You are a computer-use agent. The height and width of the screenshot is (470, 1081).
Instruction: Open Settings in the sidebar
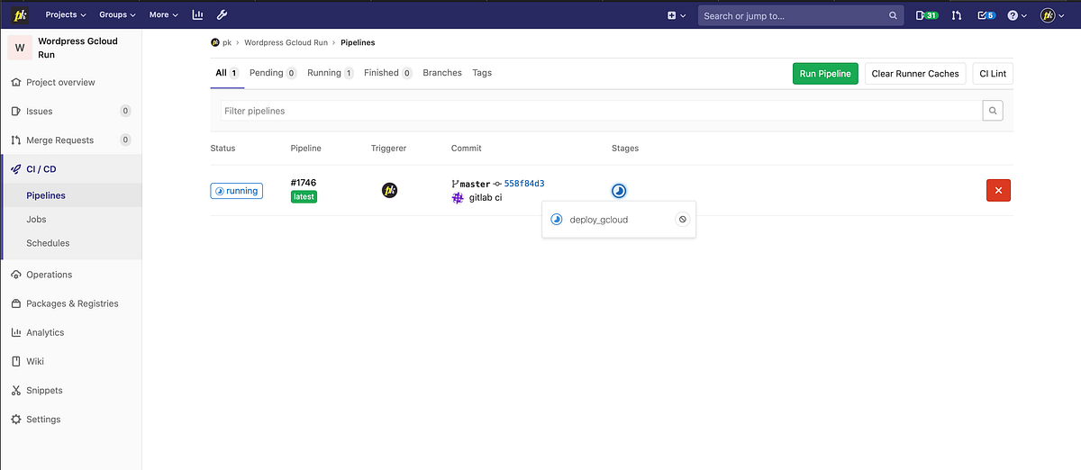43,419
